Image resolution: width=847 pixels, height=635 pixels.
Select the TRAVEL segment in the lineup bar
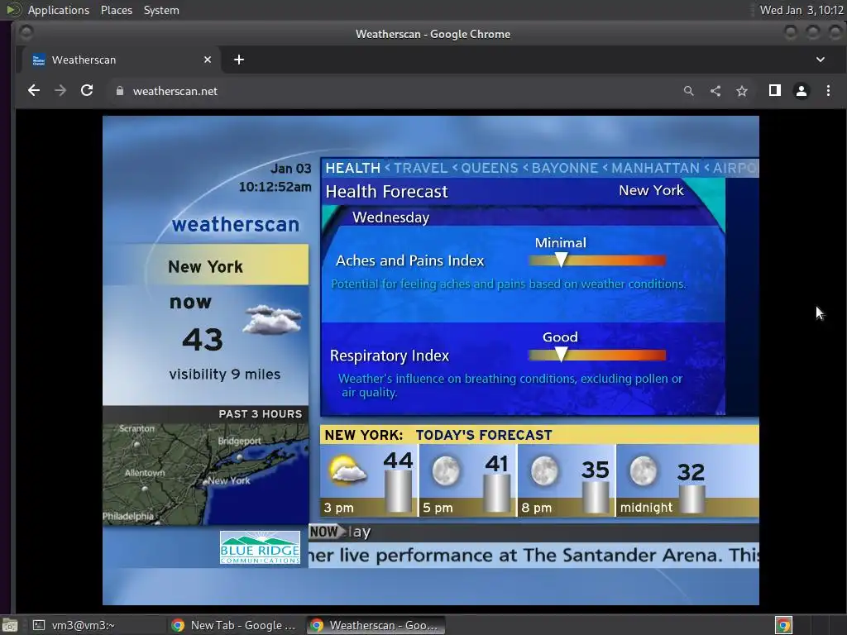[420, 168]
